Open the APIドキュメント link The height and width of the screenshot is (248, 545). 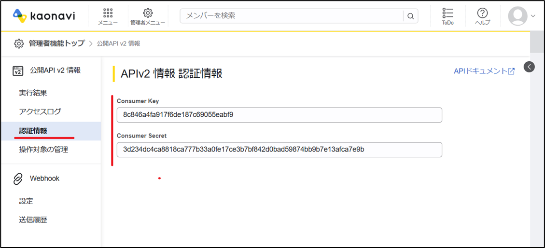click(x=484, y=71)
